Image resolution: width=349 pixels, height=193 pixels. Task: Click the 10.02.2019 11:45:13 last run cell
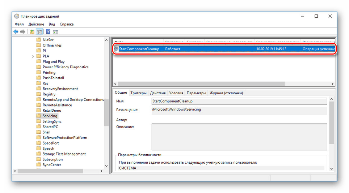pos(271,49)
